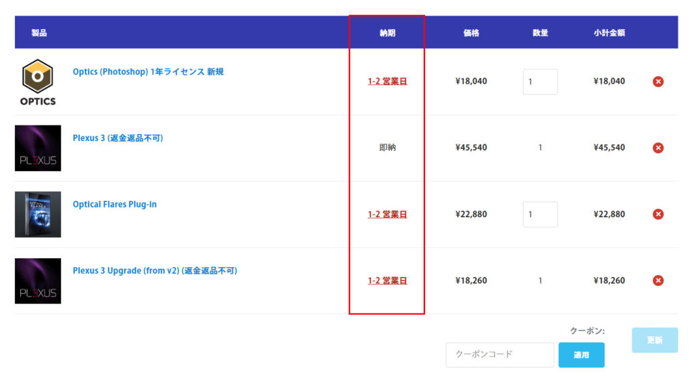This screenshot has width=692, height=379.
Task: Click the ¥18,260 subtotal of Plexus 3 Upgrade
Action: [x=609, y=281]
